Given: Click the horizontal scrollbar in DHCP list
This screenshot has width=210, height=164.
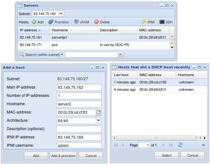Looking at the screenshot, I should pos(157,138).
